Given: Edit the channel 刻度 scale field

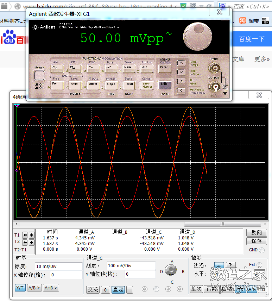Looking at the screenshot, I should tap(131, 266).
